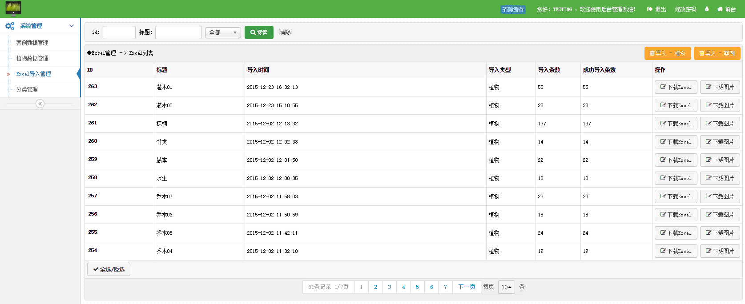Viewport: 745px width, 304px height.
Task: Click the orange 导入 - 植物 button
Action: 668,53
